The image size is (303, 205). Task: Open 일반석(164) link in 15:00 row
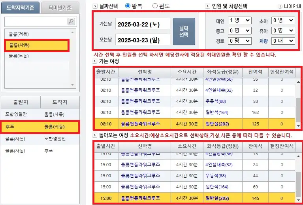(217, 187)
